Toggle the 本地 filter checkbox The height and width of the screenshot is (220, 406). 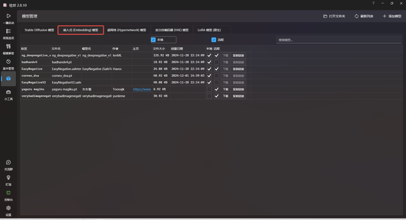pyautogui.click(x=153, y=40)
